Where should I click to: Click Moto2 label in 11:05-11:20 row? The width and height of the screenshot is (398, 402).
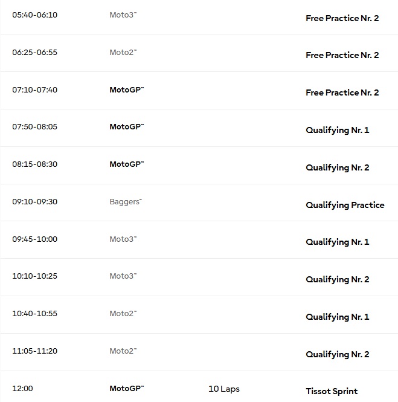123,351
